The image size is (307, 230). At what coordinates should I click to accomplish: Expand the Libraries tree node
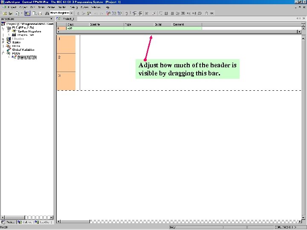3,39
